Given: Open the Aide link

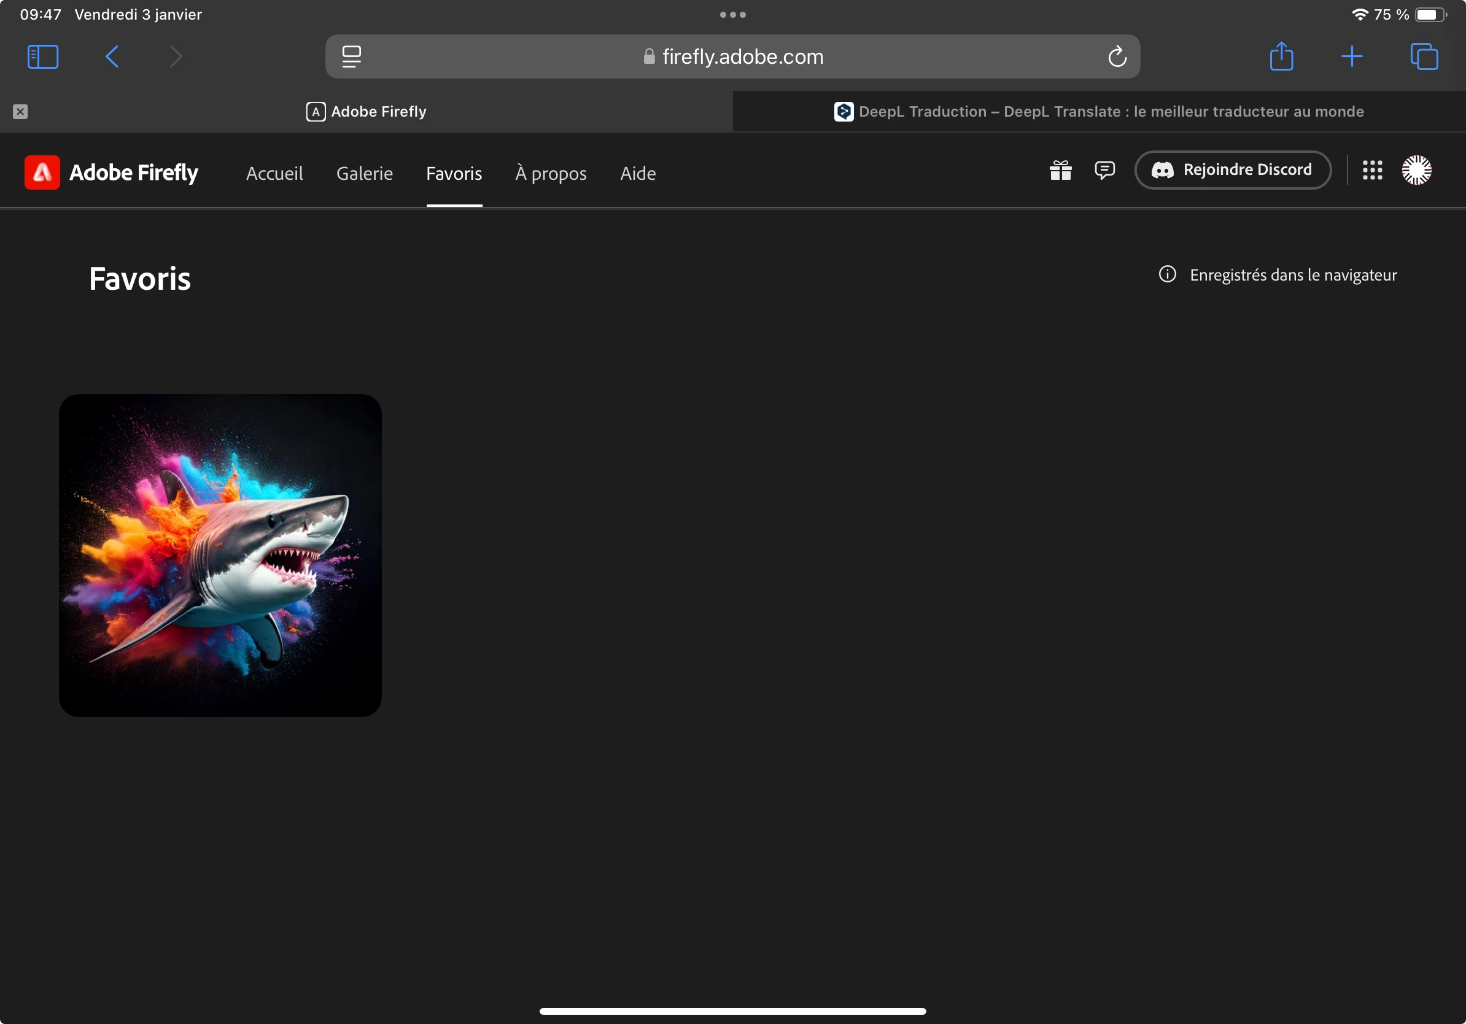Looking at the screenshot, I should tap(638, 174).
